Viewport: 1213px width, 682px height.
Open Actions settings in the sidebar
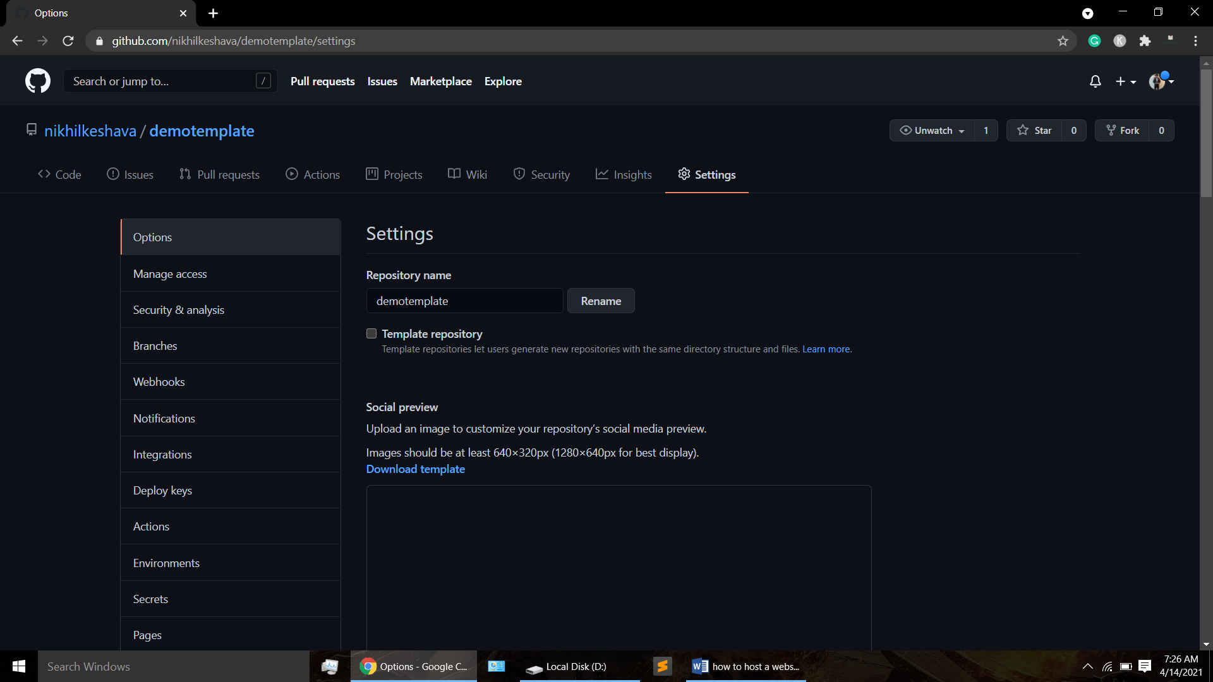click(231, 527)
